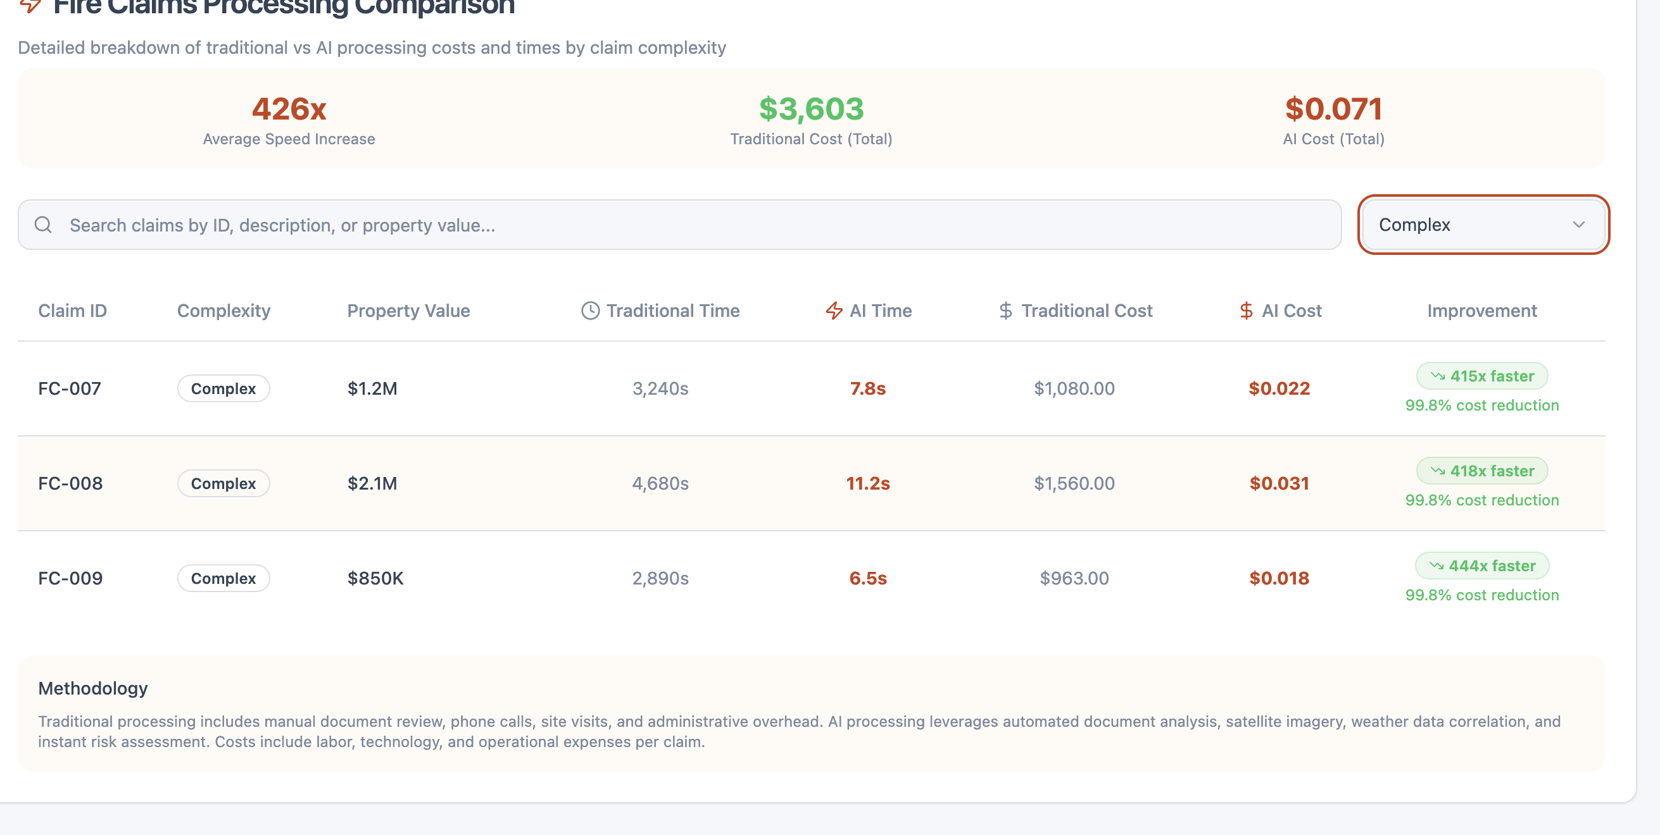Click the Complex badge for claim FC-009
1660x835 pixels.
point(223,579)
